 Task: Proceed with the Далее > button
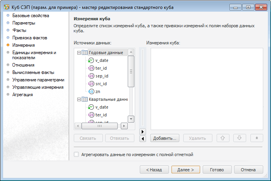(185, 170)
